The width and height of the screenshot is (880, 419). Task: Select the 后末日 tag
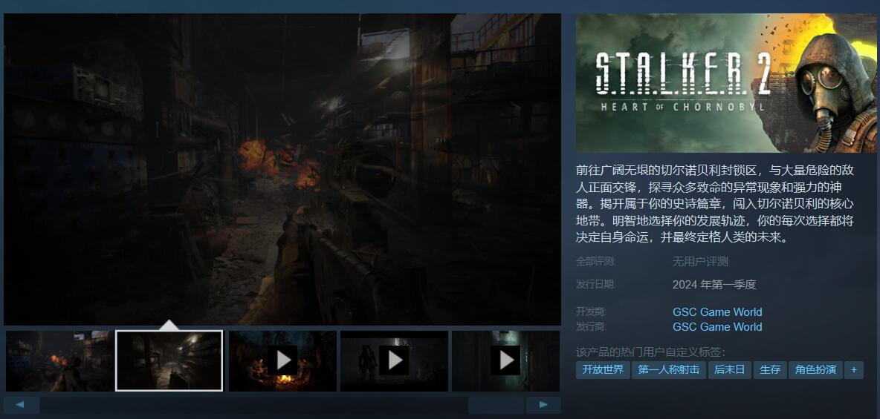click(x=730, y=370)
